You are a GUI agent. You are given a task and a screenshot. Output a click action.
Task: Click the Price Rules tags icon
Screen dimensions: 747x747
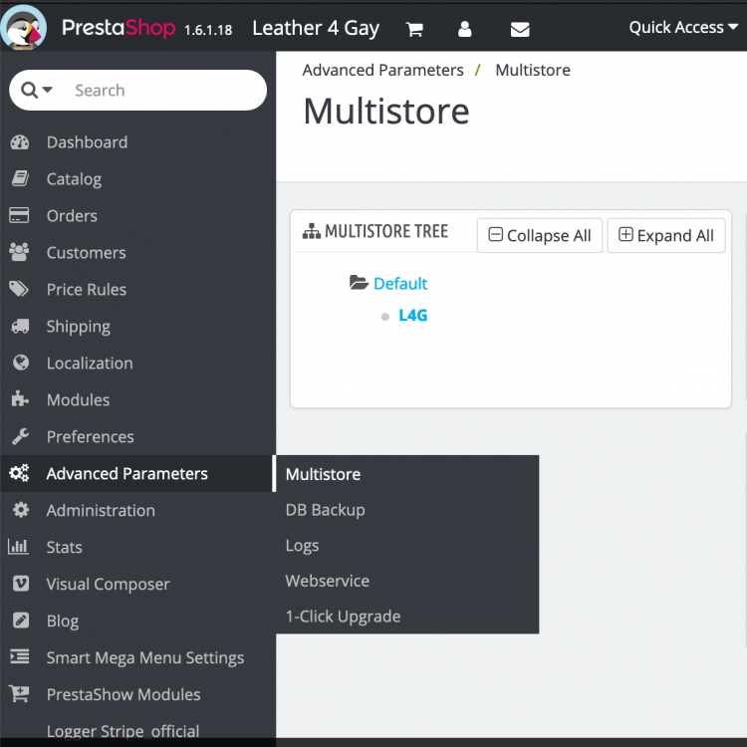[x=19, y=289]
